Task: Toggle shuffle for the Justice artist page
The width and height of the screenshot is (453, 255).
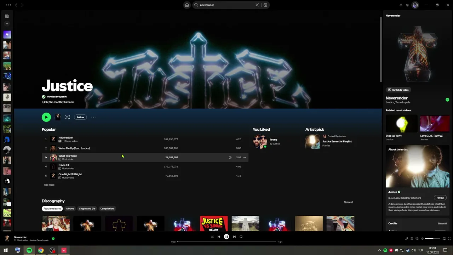Action: 68,117
